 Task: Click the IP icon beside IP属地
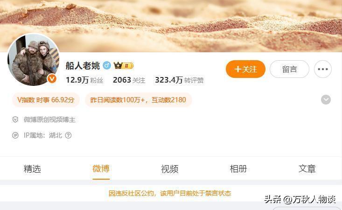(x=15, y=135)
